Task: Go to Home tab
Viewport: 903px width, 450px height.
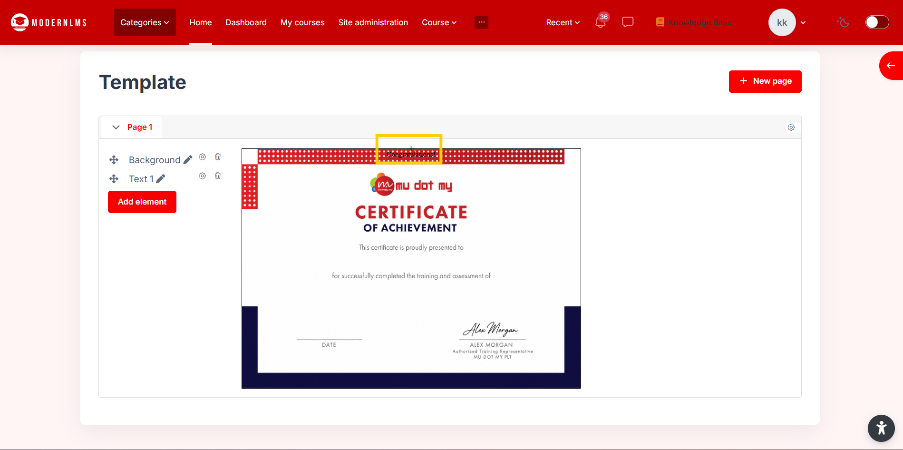Action: coord(201,22)
